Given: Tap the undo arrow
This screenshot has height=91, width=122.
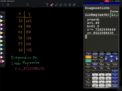Looking at the screenshot, I should click(x=28, y=5).
